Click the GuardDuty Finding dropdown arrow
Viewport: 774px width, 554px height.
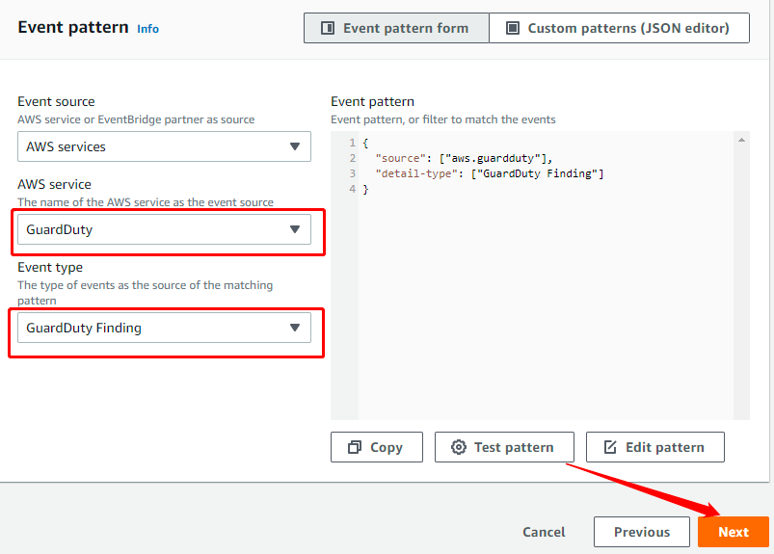pos(295,328)
